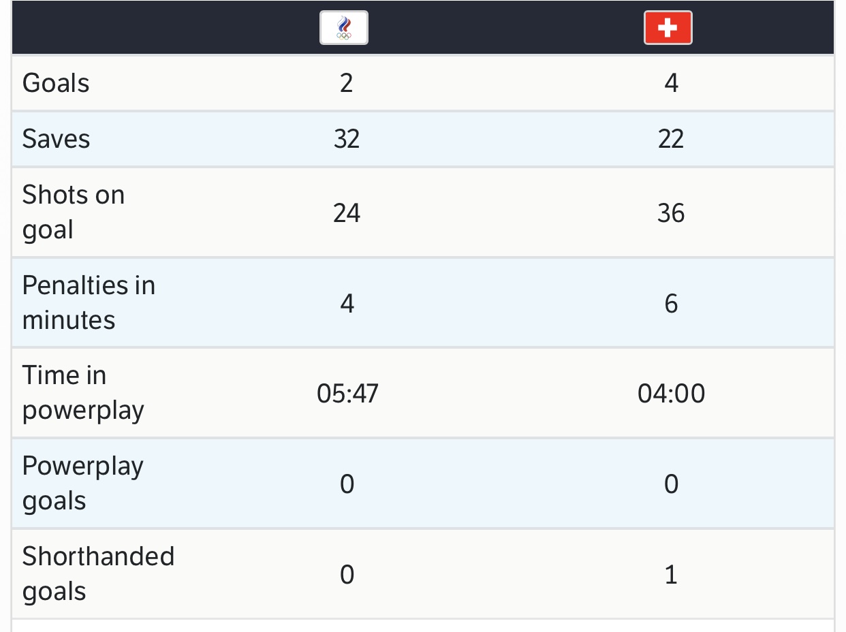Click the shots on goal value 24
Screen dimensions: 846x632
pos(347,213)
